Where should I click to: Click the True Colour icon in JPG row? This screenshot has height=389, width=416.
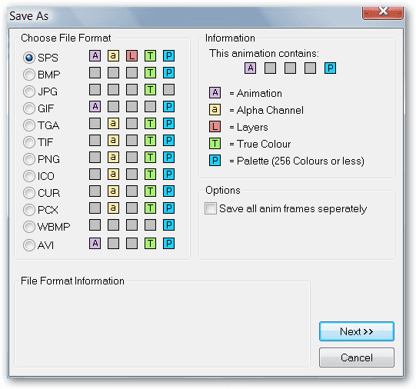click(151, 90)
